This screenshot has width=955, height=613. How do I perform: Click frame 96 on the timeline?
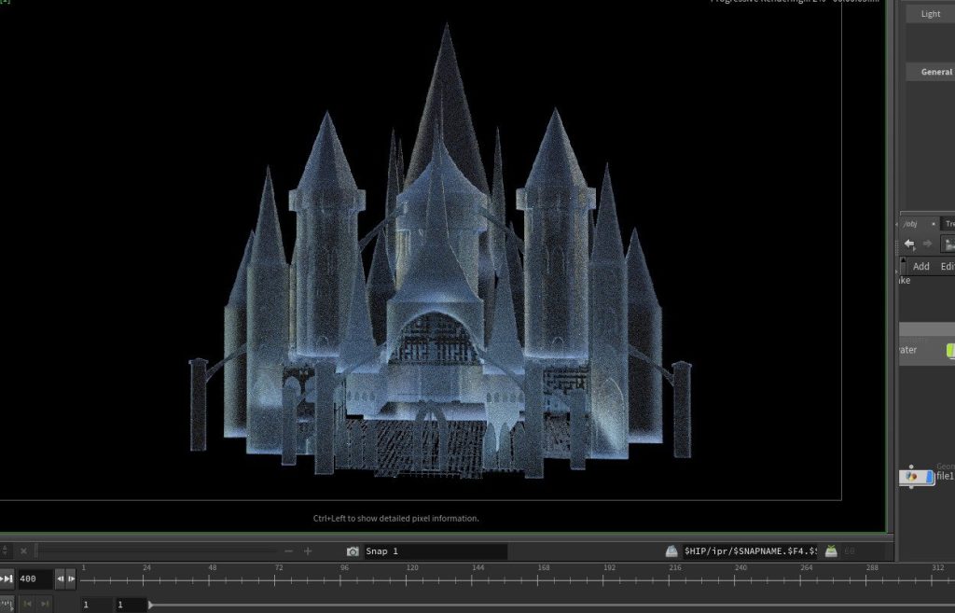(344, 568)
